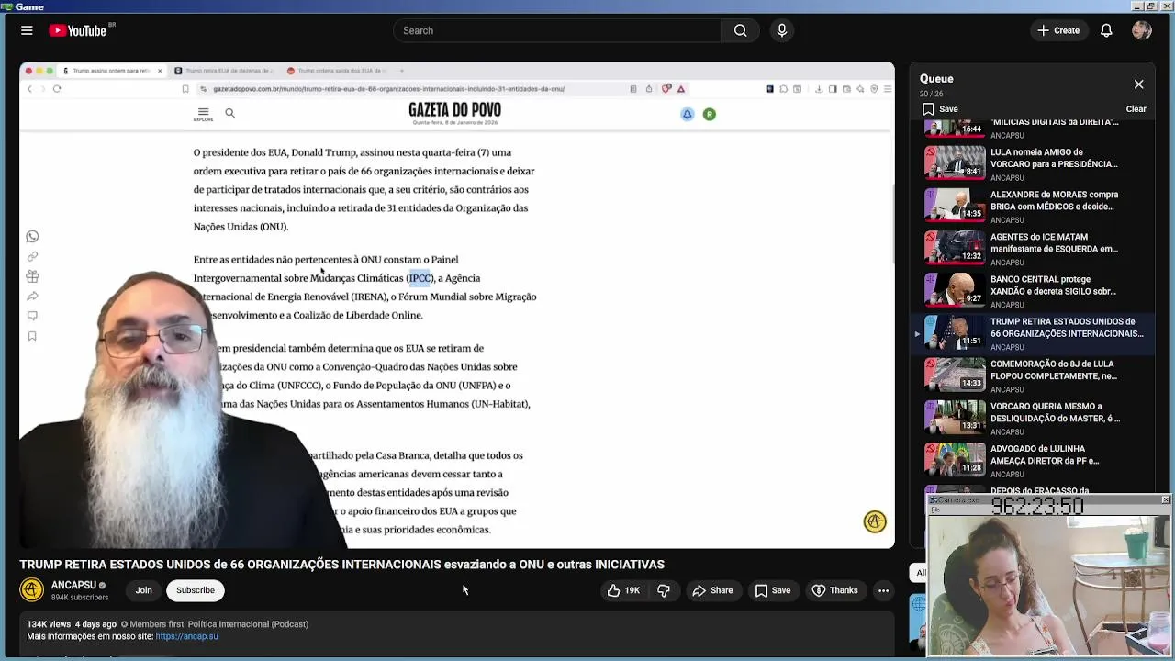The width and height of the screenshot is (1175, 661).
Task: Open the ANCAPSU channel avatar
Action: [31, 590]
